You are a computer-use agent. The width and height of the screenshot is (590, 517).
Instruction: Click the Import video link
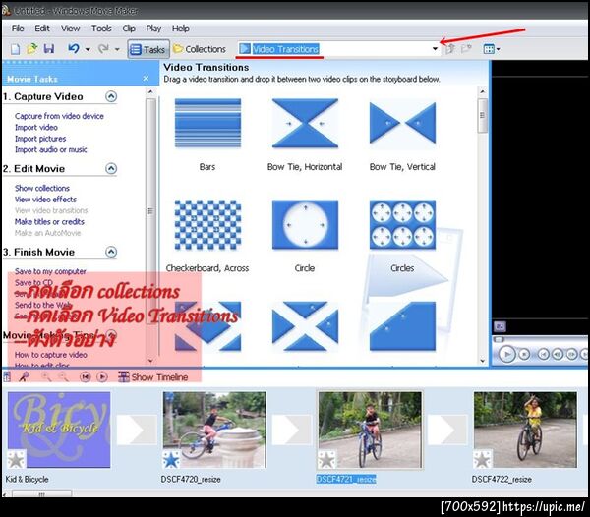pos(36,128)
